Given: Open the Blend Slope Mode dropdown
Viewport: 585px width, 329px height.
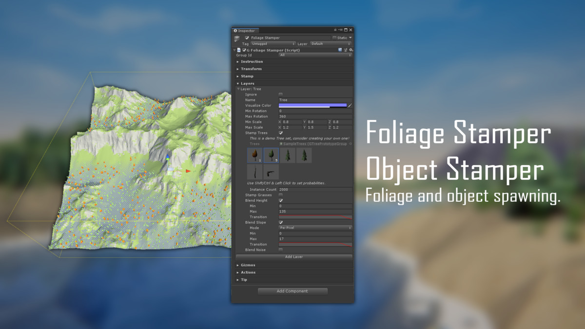Looking at the screenshot, I should coord(315,228).
